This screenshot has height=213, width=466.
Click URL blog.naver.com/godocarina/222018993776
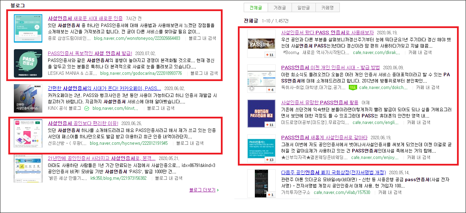141,73
